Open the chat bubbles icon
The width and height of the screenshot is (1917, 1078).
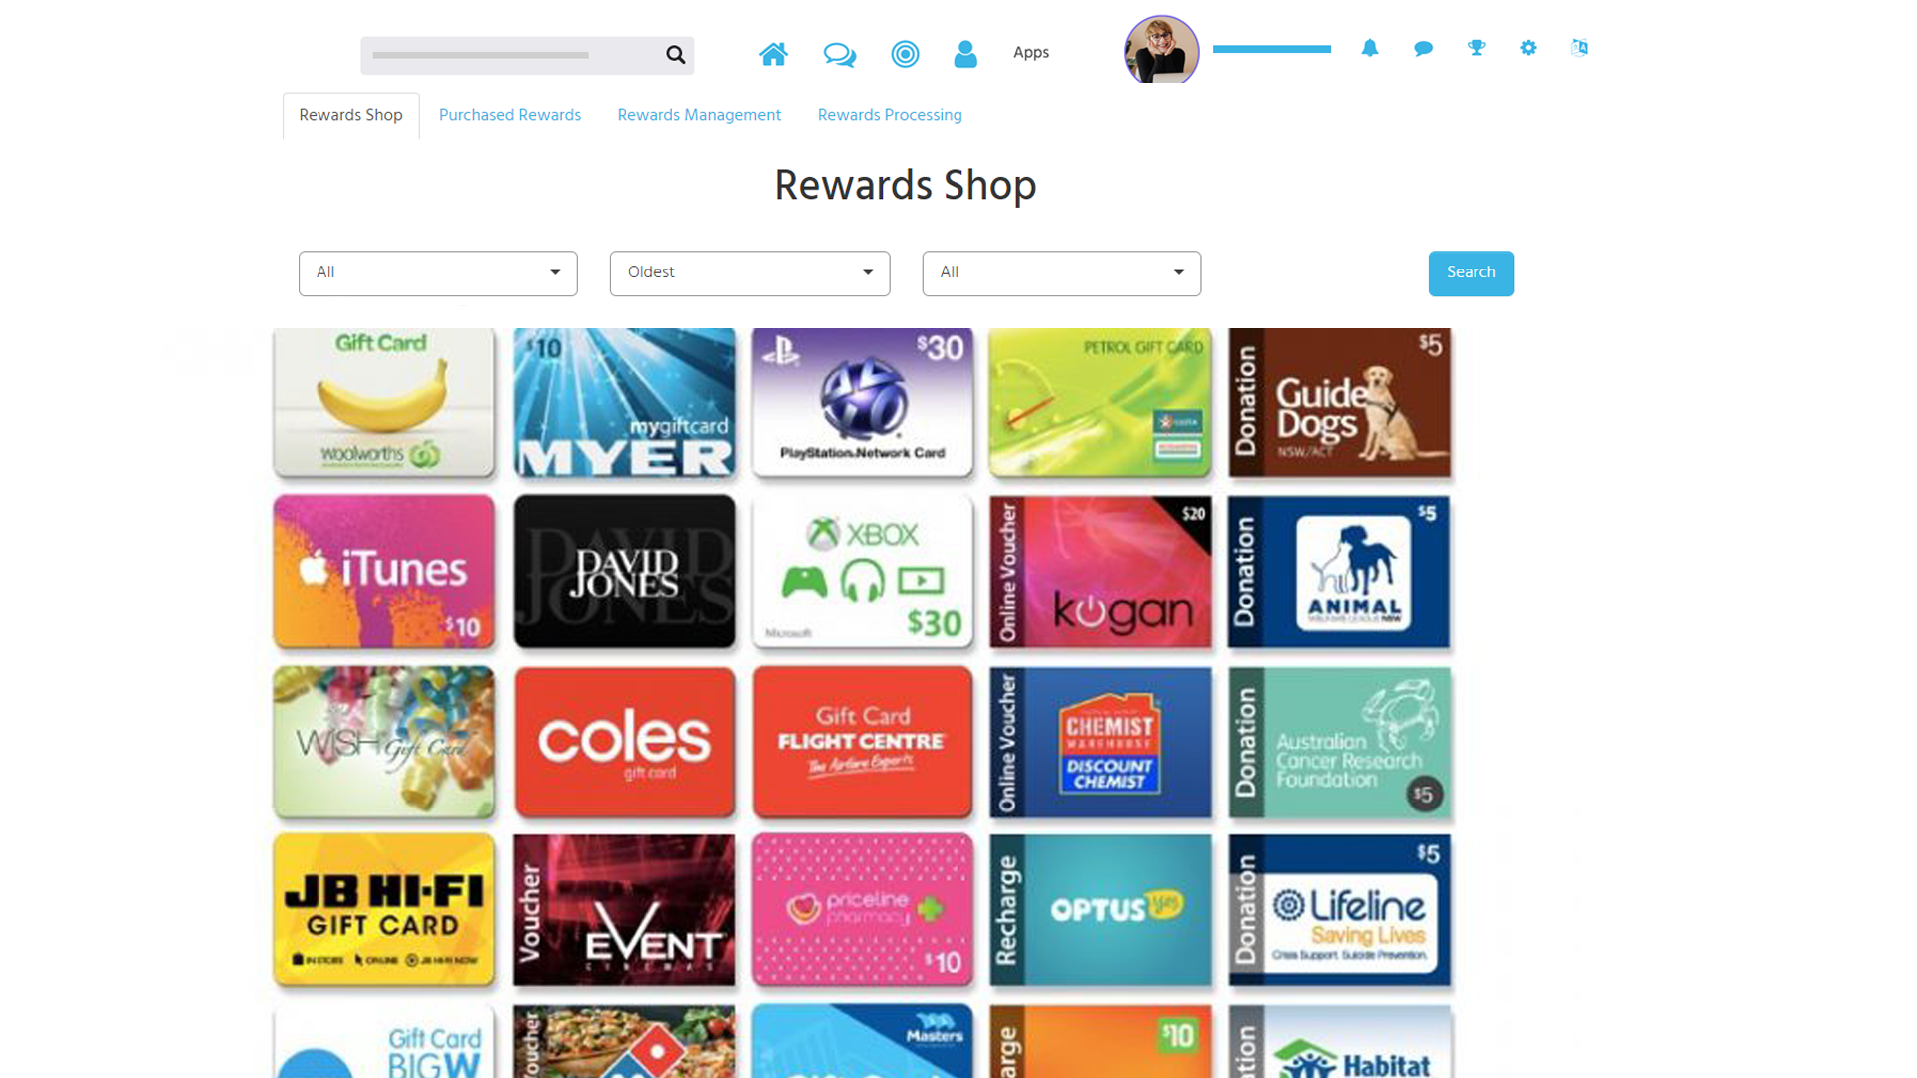[839, 54]
